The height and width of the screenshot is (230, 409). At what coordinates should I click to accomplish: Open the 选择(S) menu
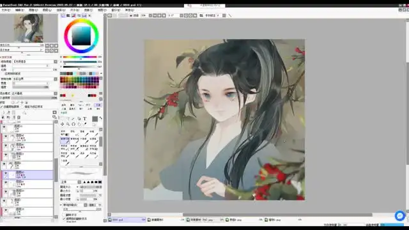61,10
